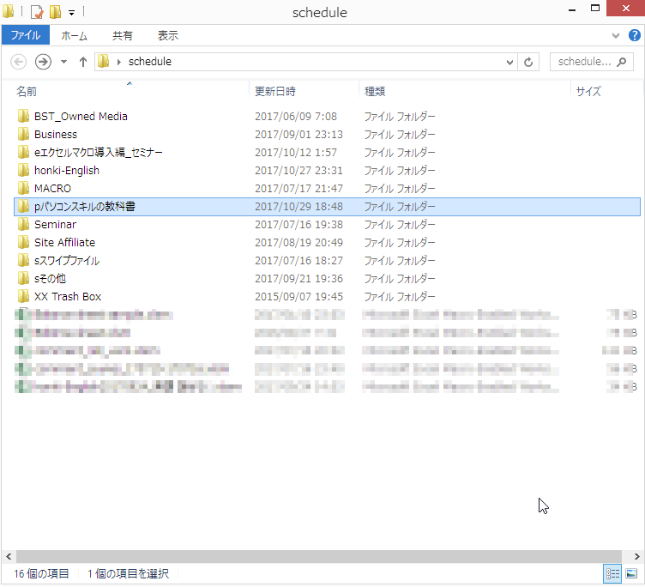The image size is (645, 587).
Task: Click the date 2017/06/09 7:08
Action: pos(296,117)
